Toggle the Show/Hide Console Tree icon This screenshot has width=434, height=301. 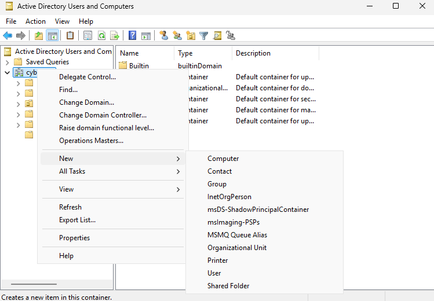52,35
